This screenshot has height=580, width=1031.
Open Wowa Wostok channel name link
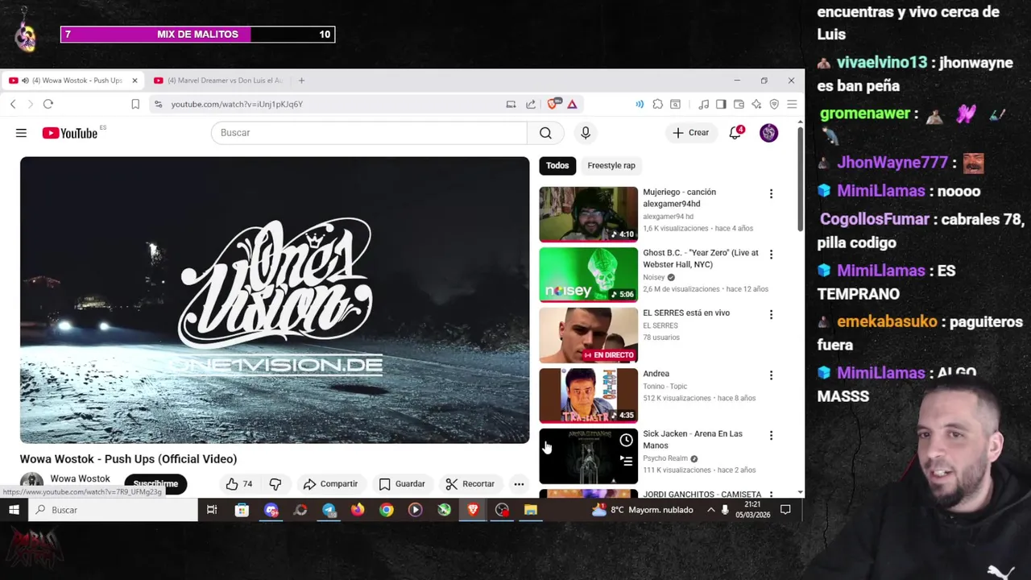coord(80,478)
